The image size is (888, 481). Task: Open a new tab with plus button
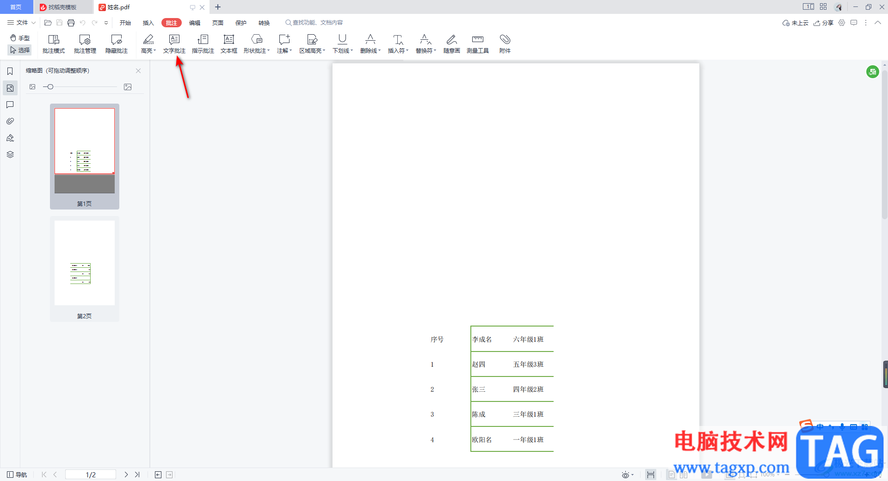pyautogui.click(x=218, y=7)
